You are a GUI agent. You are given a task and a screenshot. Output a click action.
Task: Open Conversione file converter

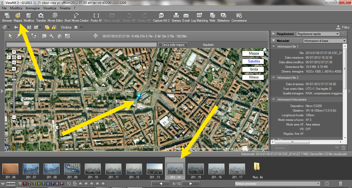[x=239, y=17]
